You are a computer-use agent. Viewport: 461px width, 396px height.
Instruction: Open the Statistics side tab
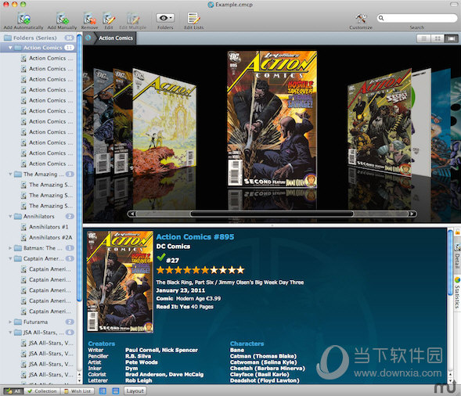[x=457, y=293]
